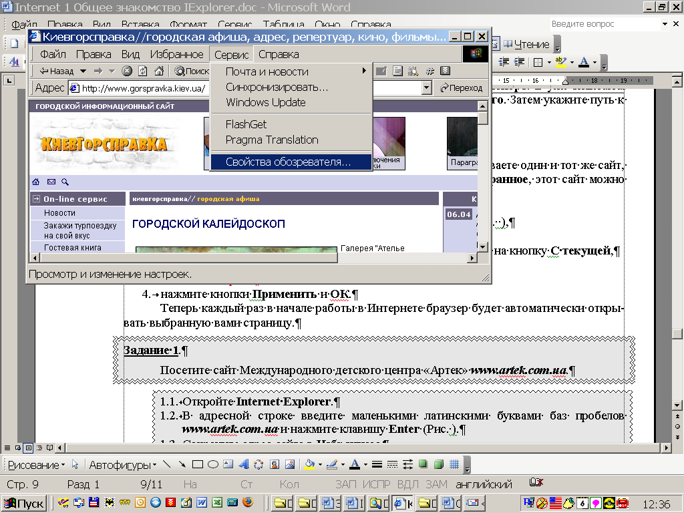The image size is (684, 513).
Task: Open the Почта и новости submenu
Action: pyautogui.click(x=291, y=71)
